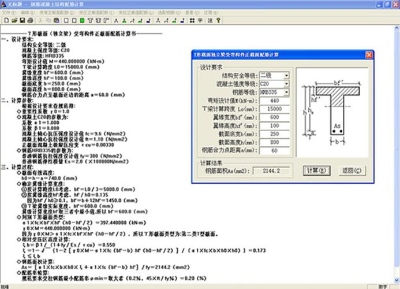Open the last menu right of 查看
The height and width of the screenshot is (289, 400).
(x=211, y=13)
